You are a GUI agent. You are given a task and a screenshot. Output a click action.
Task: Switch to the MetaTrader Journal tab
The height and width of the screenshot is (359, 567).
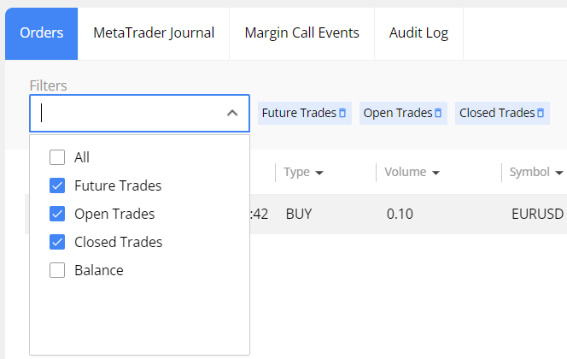tap(154, 33)
